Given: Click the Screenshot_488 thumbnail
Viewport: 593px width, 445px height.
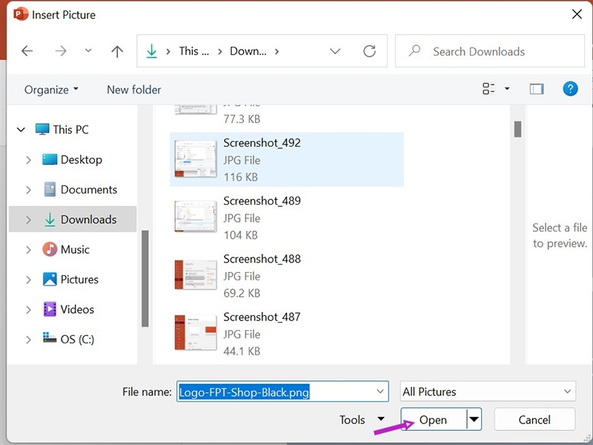Looking at the screenshot, I should [x=196, y=274].
